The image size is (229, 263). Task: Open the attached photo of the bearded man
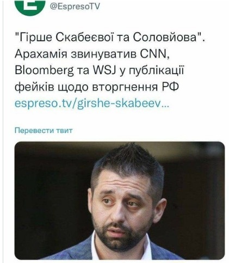[120, 200]
